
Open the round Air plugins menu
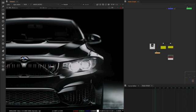[x=3, y=66]
